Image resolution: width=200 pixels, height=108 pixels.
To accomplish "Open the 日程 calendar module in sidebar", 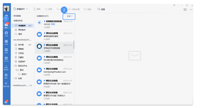I will pyautogui.click(x=6, y=43).
